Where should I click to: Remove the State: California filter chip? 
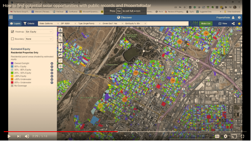coord(58,24)
